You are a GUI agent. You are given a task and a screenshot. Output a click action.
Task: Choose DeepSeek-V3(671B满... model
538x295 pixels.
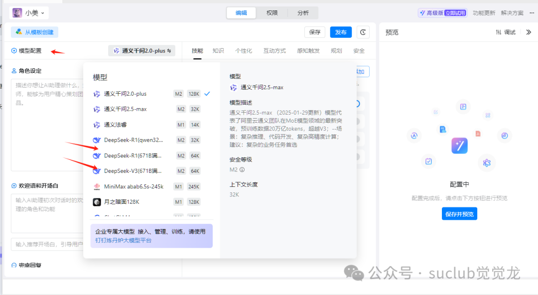(x=151, y=171)
